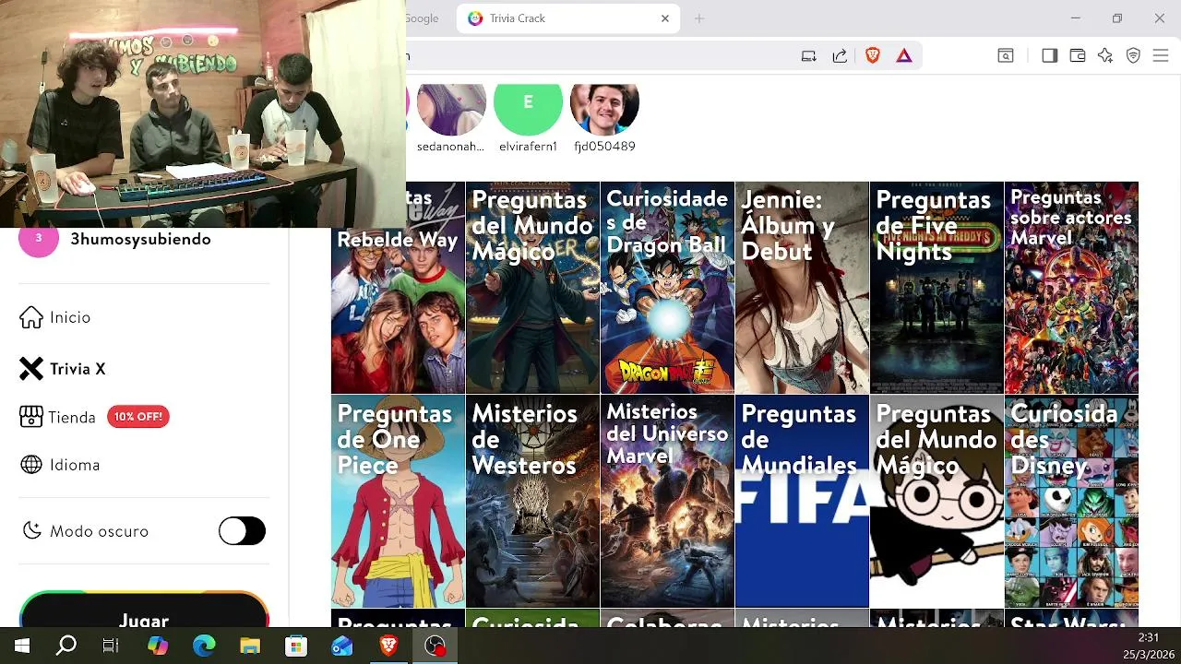Open the browser hamburger menu
This screenshot has width=1181, height=664.
pyautogui.click(x=1161, y=56)
